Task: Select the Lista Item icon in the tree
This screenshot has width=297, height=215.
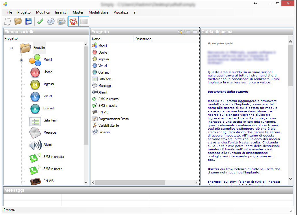Action: click(35, 121)
